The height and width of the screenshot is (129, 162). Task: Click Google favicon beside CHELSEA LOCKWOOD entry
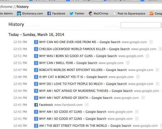coord(36,49)
